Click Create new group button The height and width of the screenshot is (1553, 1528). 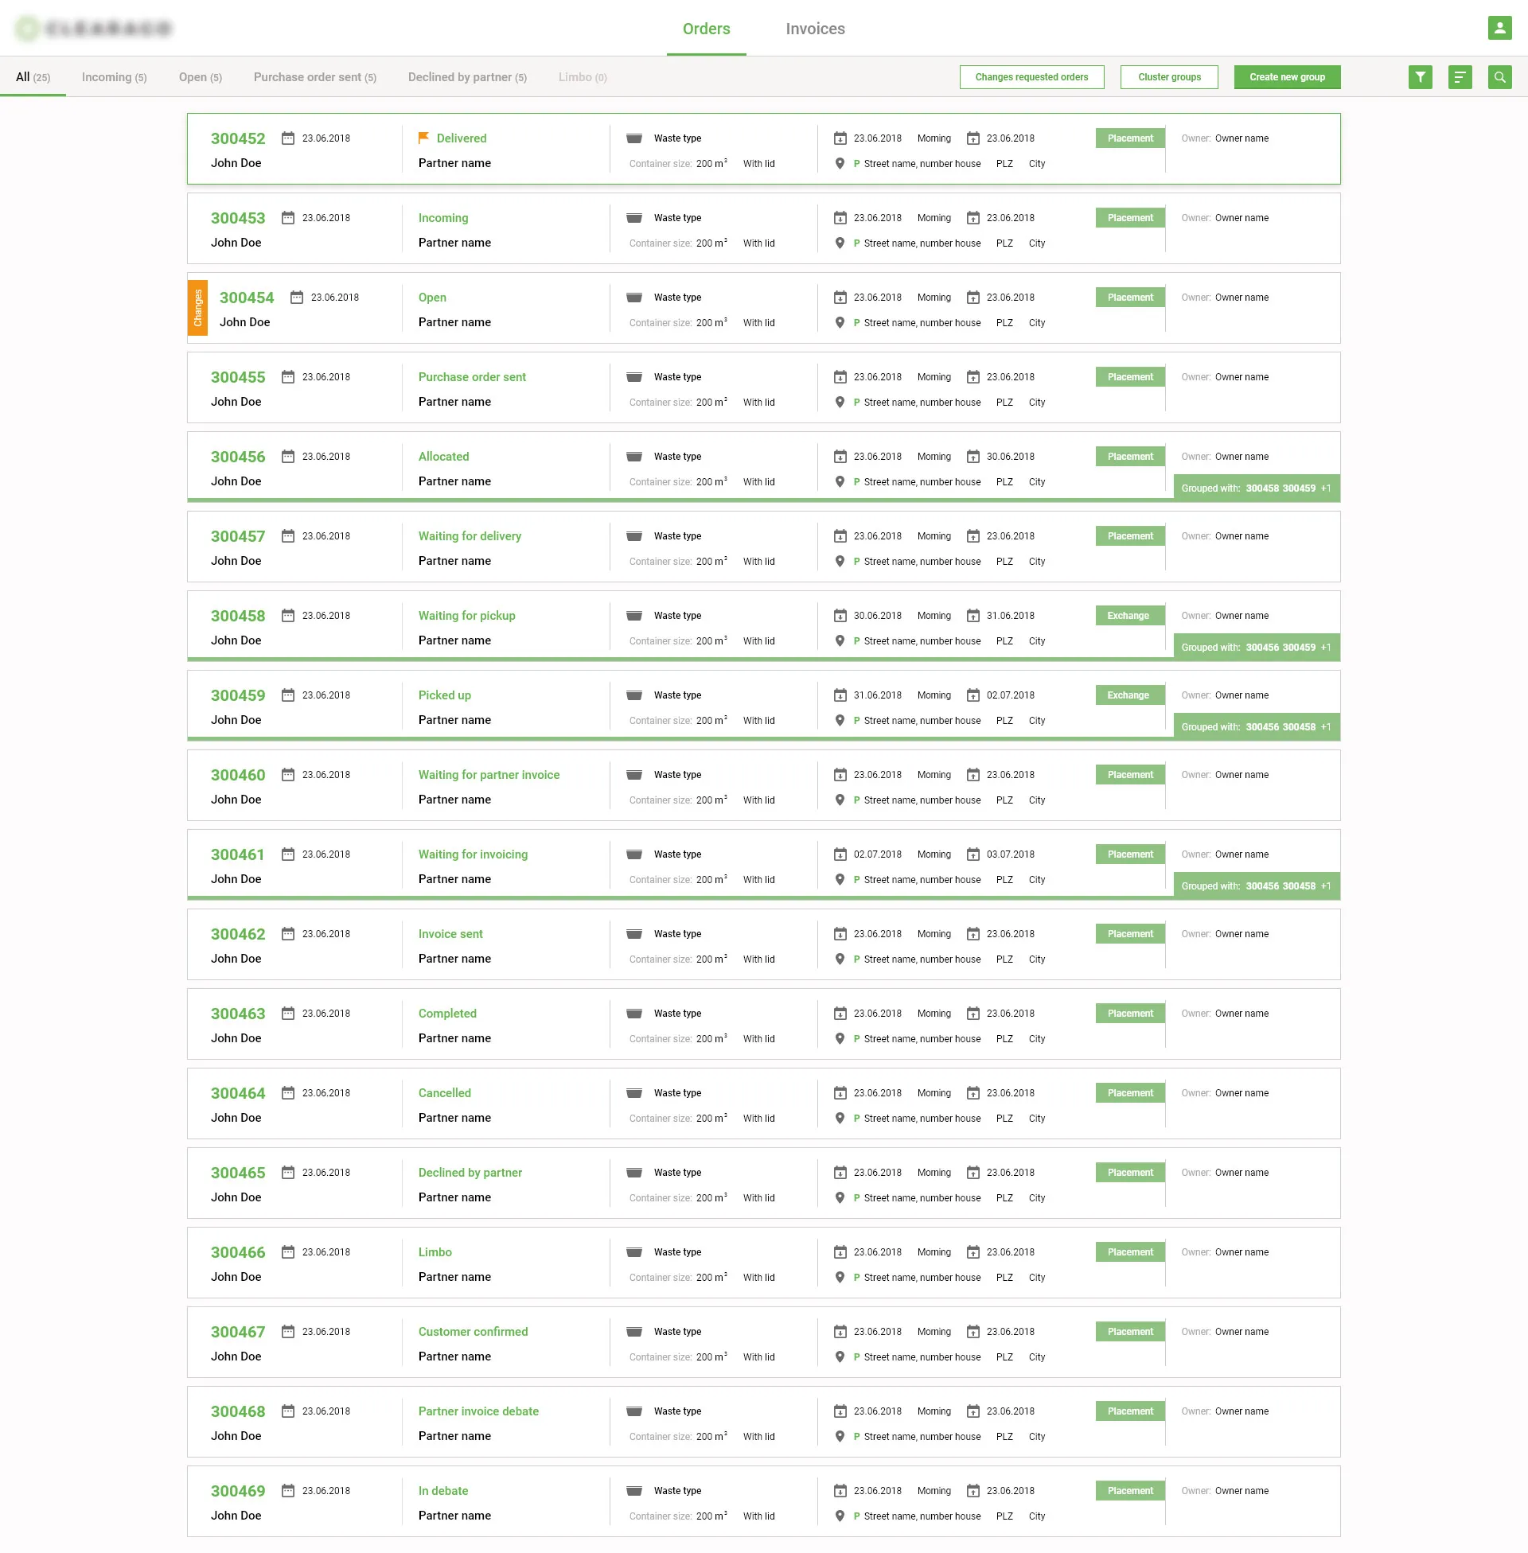1286,77
